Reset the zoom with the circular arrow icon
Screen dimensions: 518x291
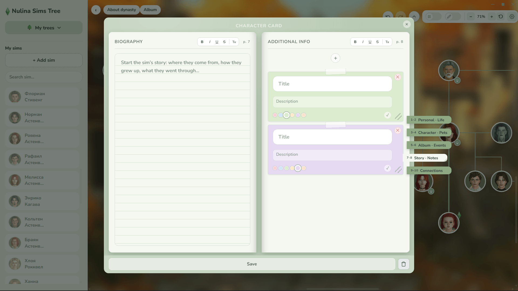(501, 16)
